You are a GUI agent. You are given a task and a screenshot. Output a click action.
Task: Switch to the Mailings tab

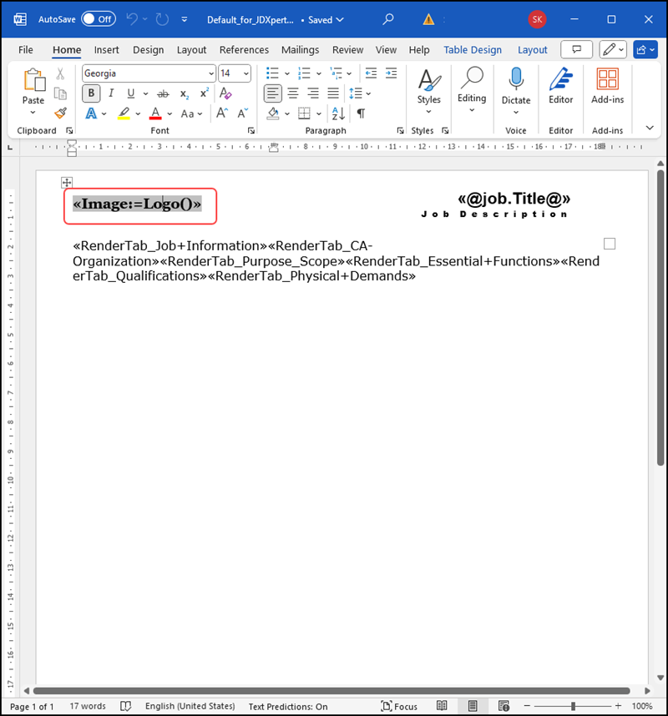(x=301, y=50)
